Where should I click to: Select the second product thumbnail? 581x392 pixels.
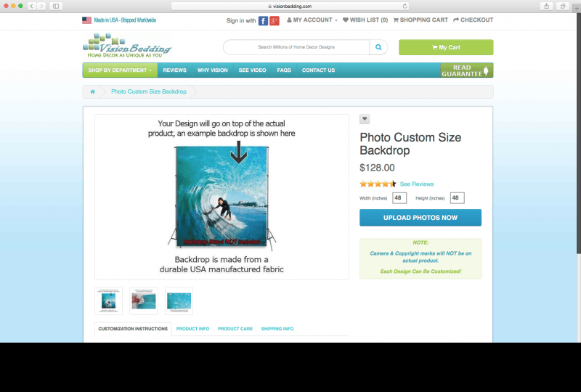tap(144, 301)
